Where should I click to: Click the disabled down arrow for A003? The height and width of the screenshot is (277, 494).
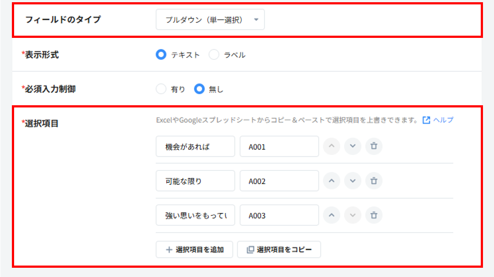pos(353,215)
